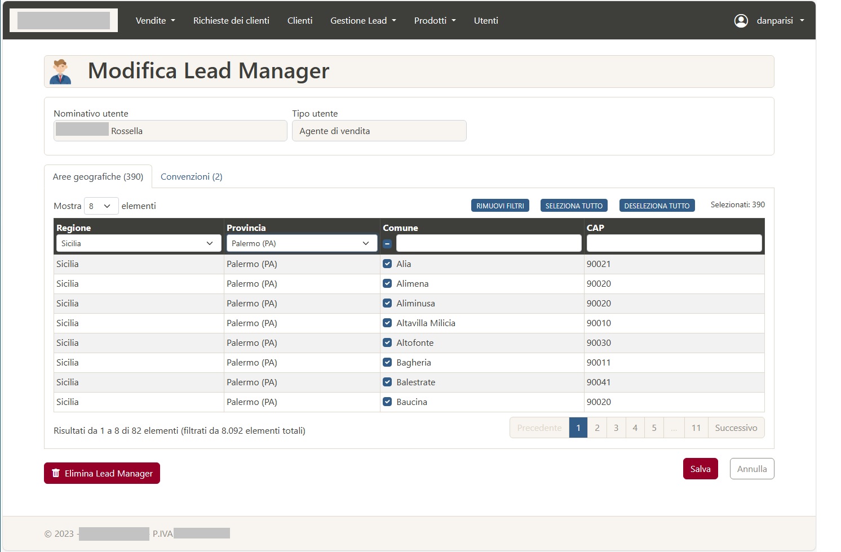Switch to the Convenzioni (2) tab
This screenshot has width=841, height=552.
tap(191, 177)
